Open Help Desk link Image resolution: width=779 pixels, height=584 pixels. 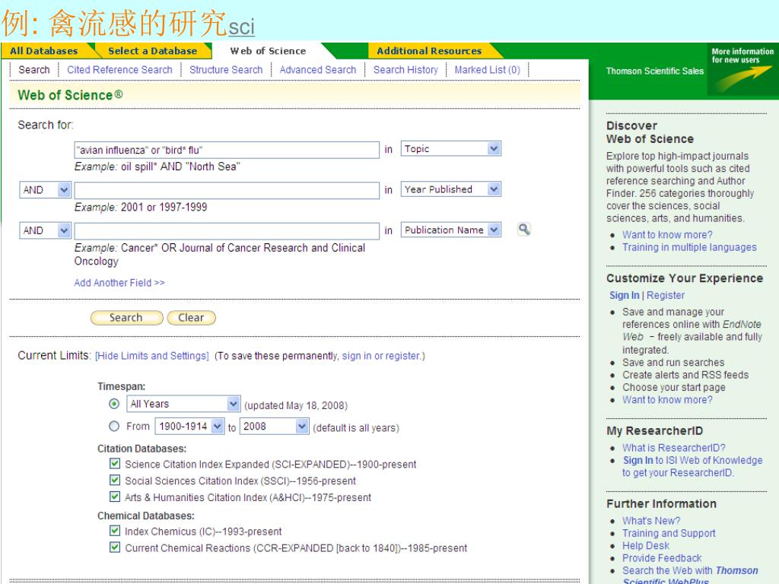point(646,545)
